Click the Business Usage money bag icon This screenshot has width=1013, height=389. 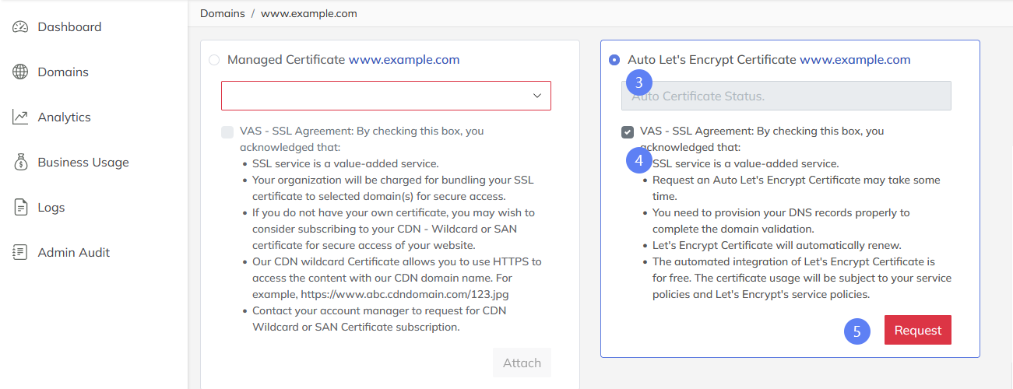coord(20,163)
